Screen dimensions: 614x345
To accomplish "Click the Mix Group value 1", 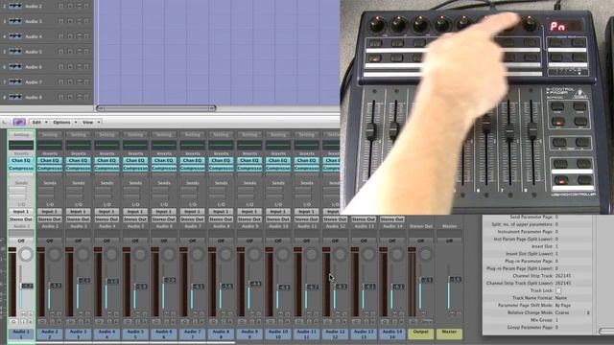I will [556, 320].
